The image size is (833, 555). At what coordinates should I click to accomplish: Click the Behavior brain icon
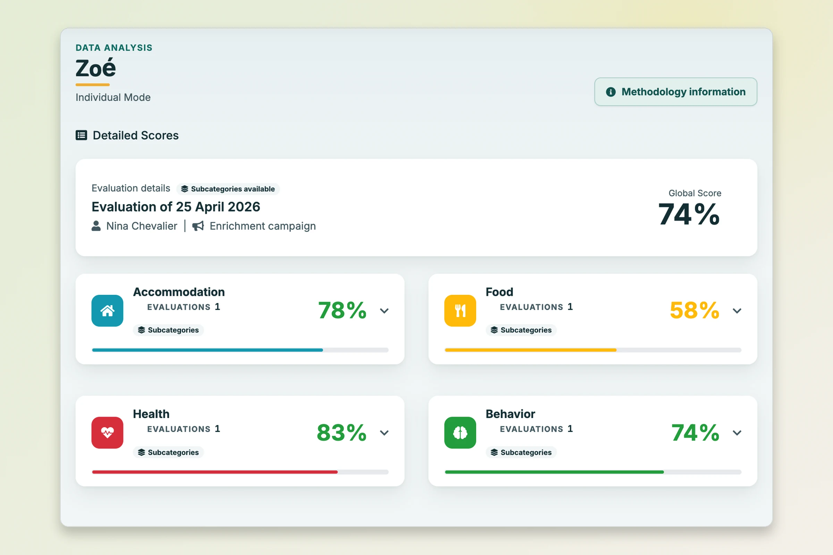[460, 433]
